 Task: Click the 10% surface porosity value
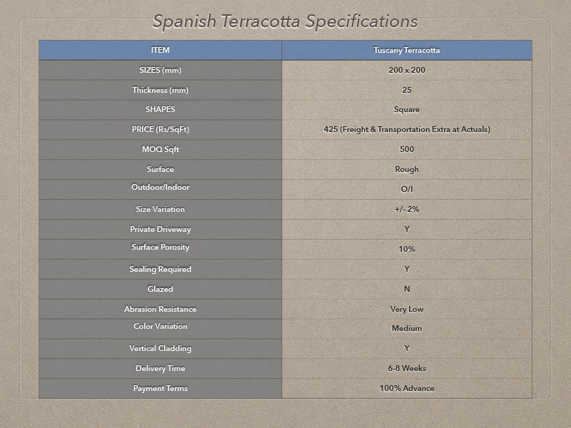(407, 249)
